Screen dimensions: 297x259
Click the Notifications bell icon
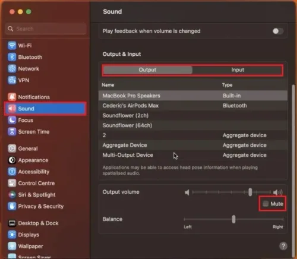point(12,97)
